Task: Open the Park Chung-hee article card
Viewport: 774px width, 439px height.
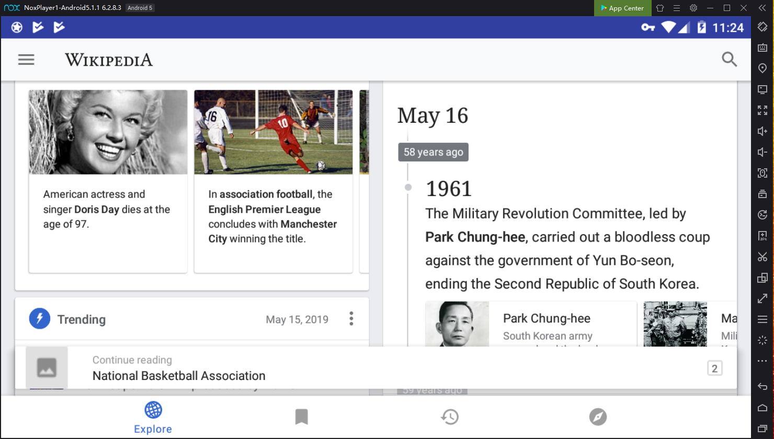Action: [x=531, y=324]
